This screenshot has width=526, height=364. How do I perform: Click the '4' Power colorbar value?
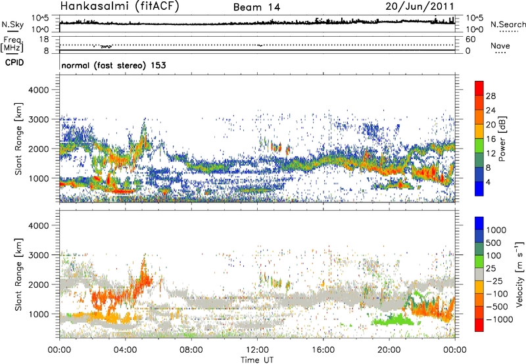point(489,182)
